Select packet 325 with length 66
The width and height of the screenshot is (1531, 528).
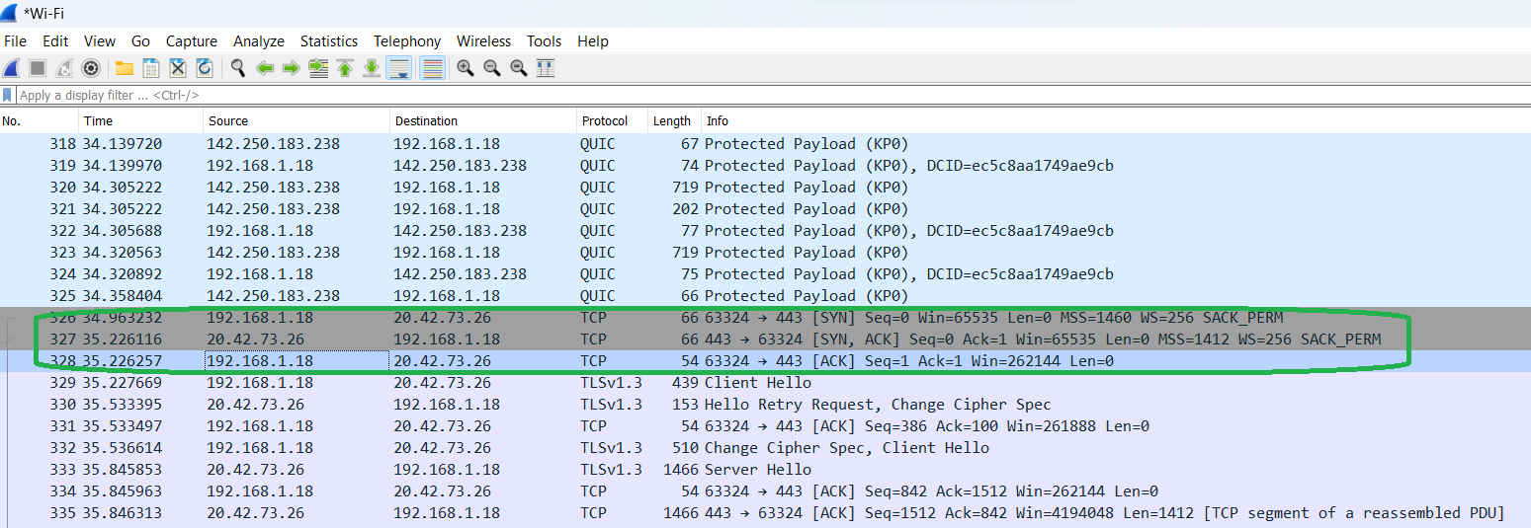(x=765, y=296)
